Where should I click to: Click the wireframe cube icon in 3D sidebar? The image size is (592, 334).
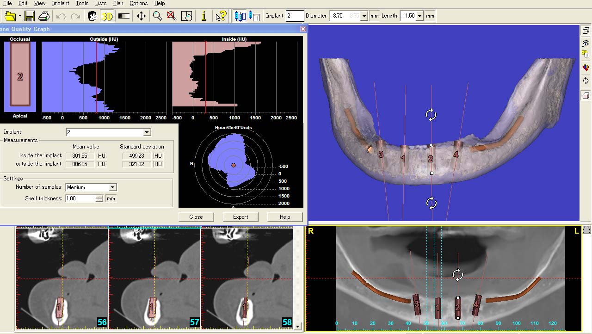[586, 31]
